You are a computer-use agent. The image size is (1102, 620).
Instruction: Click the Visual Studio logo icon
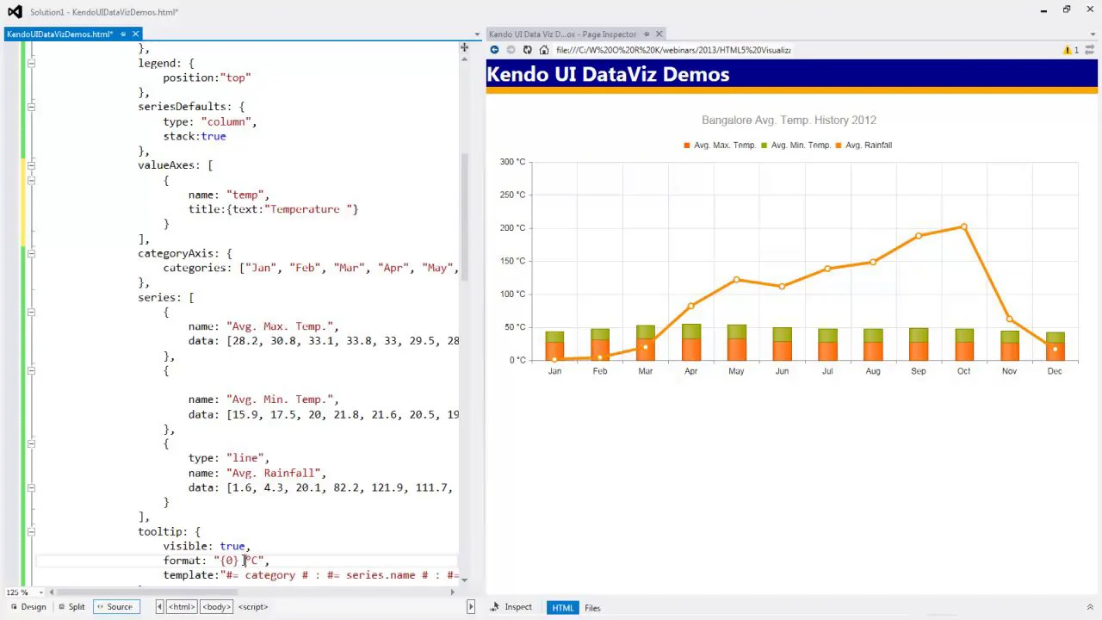(14, 12)
